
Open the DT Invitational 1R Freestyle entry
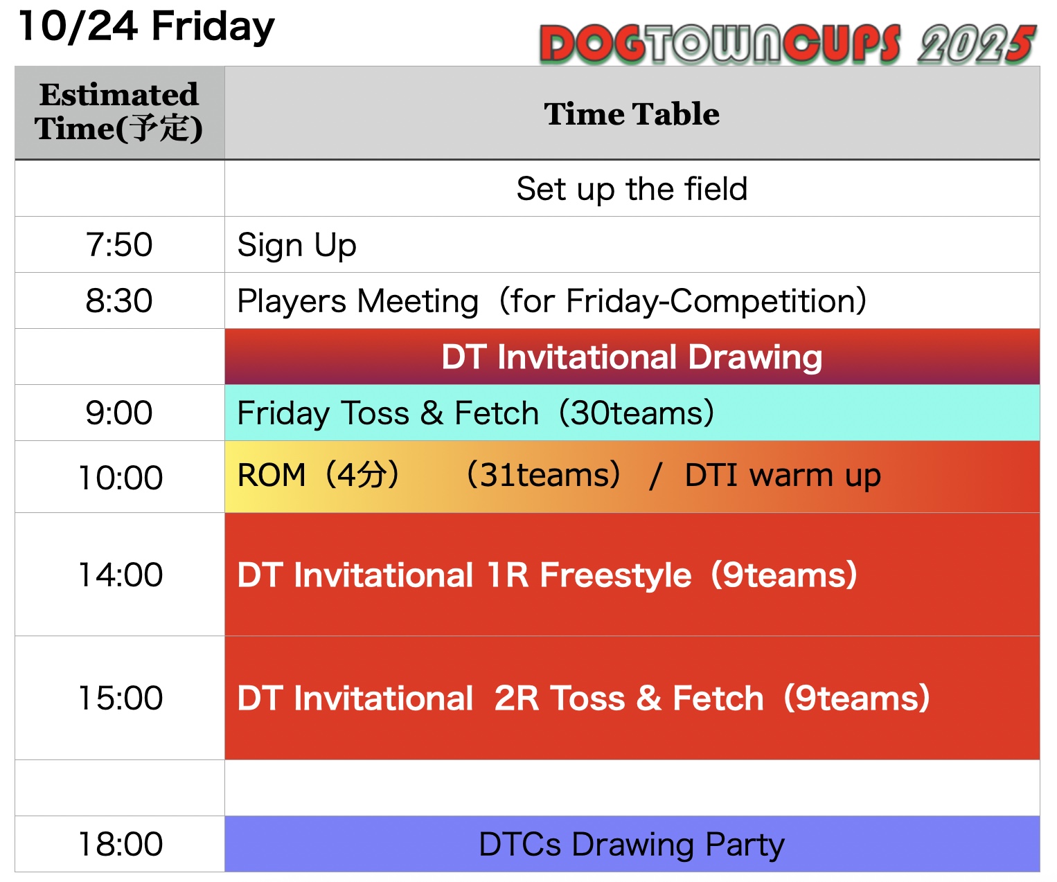click(x=547, y=575)
